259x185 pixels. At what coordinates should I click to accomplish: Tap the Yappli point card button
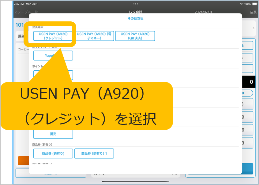pos(53,56)
